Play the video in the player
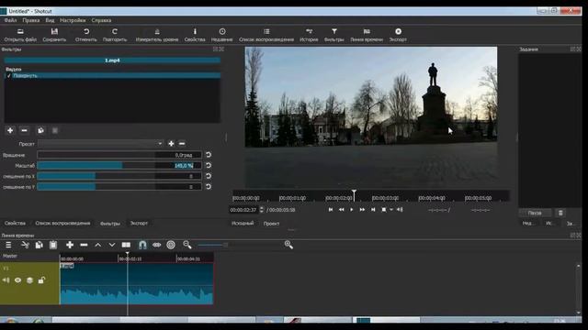The height and width of the screenshot is (330, 588). click(x=351, y=210)
